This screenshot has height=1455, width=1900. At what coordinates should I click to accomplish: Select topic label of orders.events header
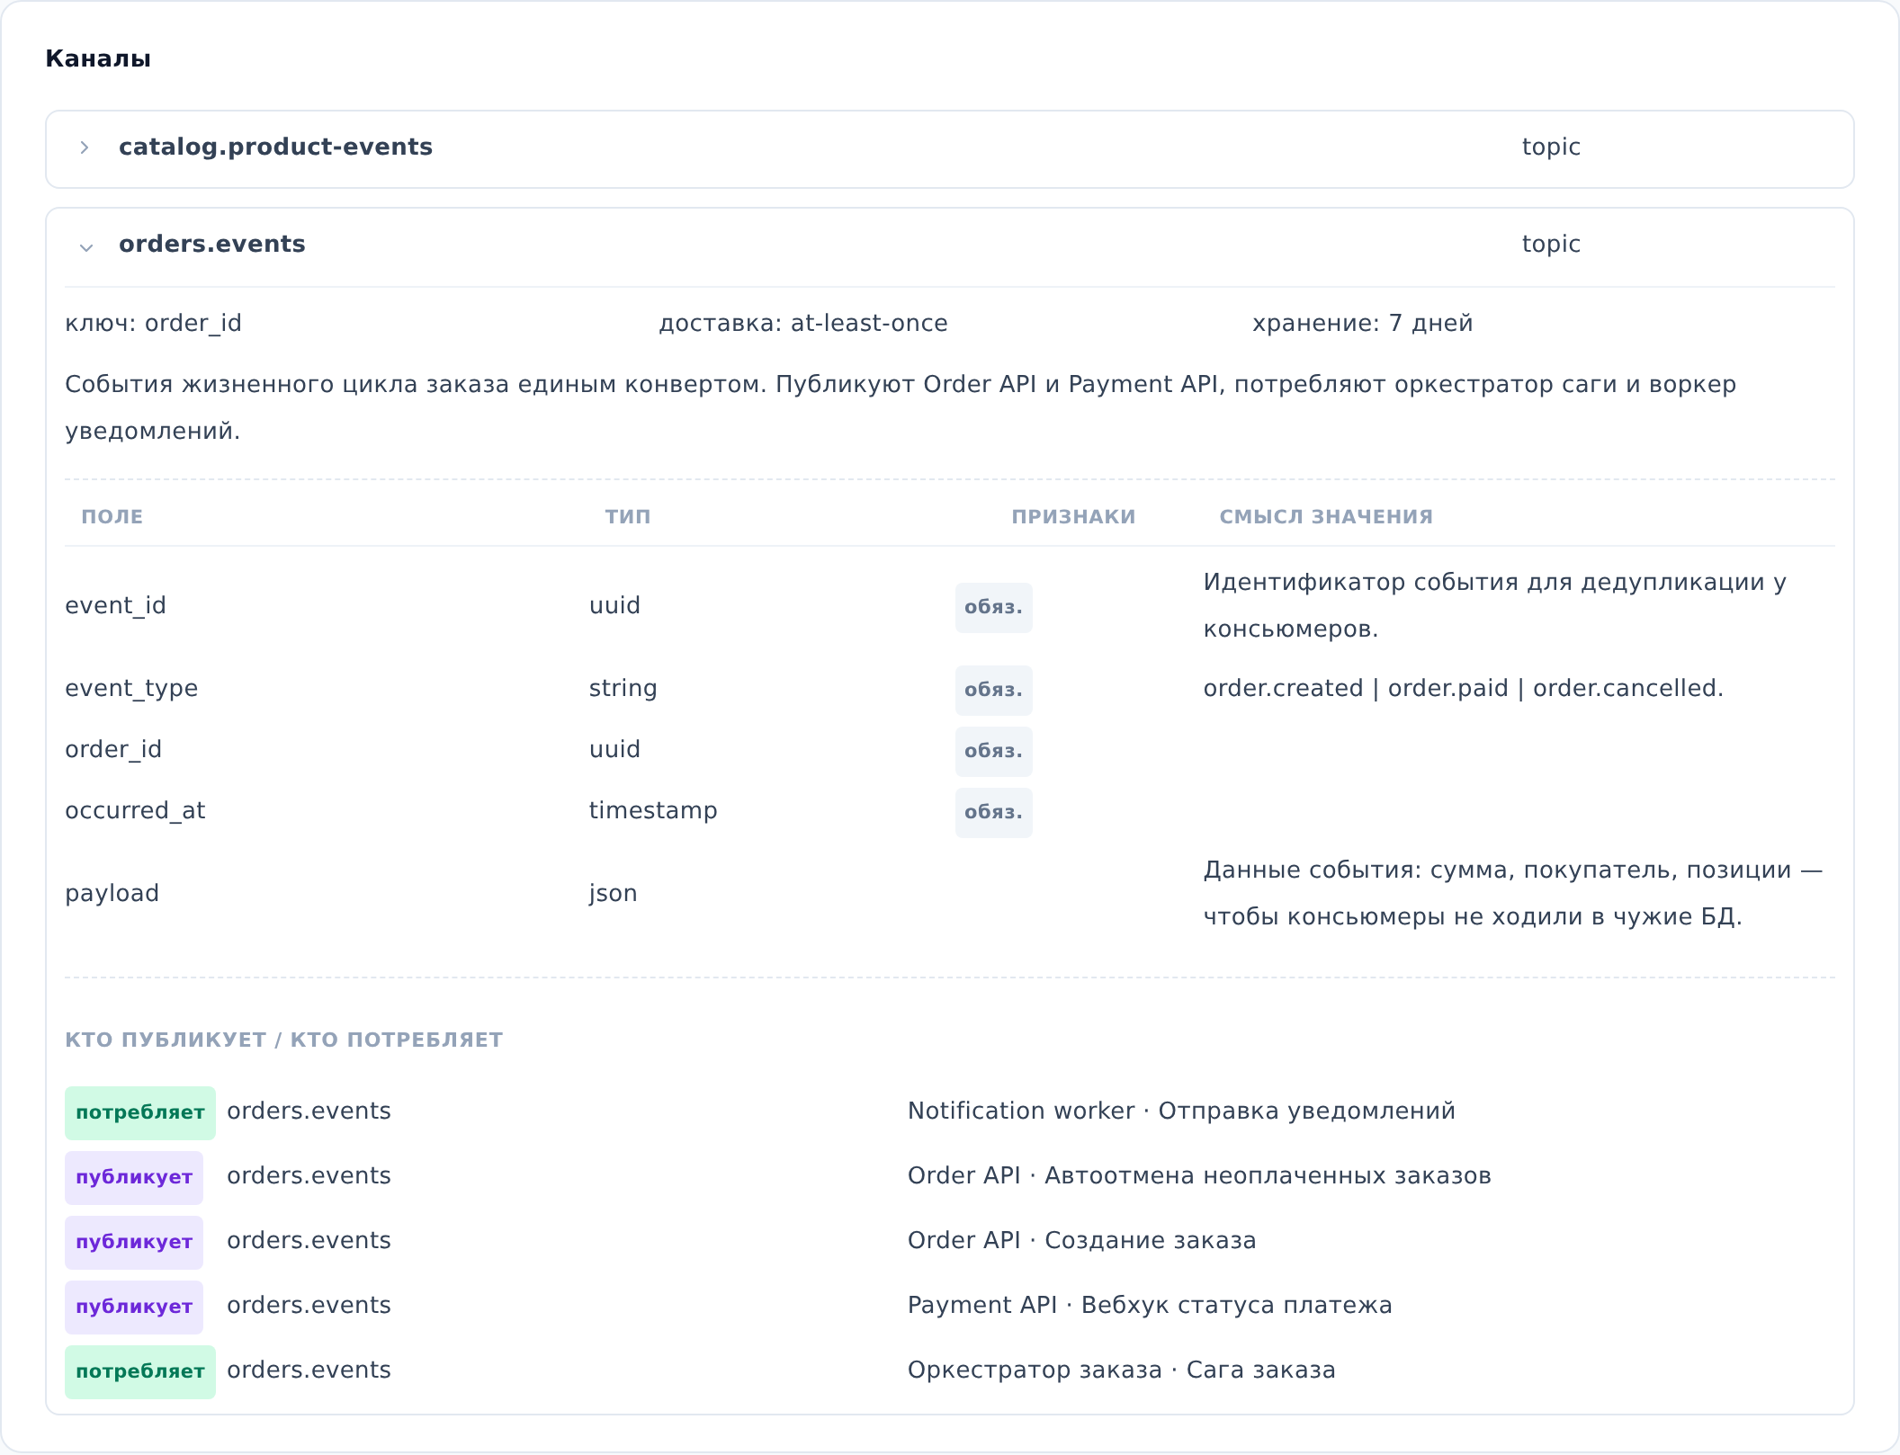point(1551,244)
